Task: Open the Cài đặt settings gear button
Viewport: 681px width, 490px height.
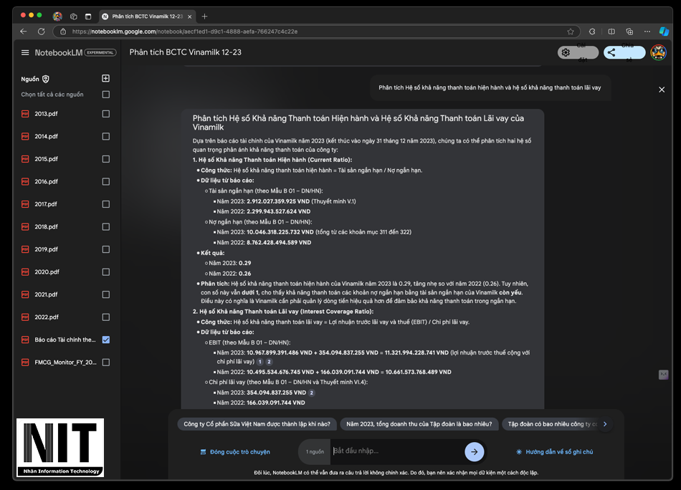Action: tap(578, 52)
